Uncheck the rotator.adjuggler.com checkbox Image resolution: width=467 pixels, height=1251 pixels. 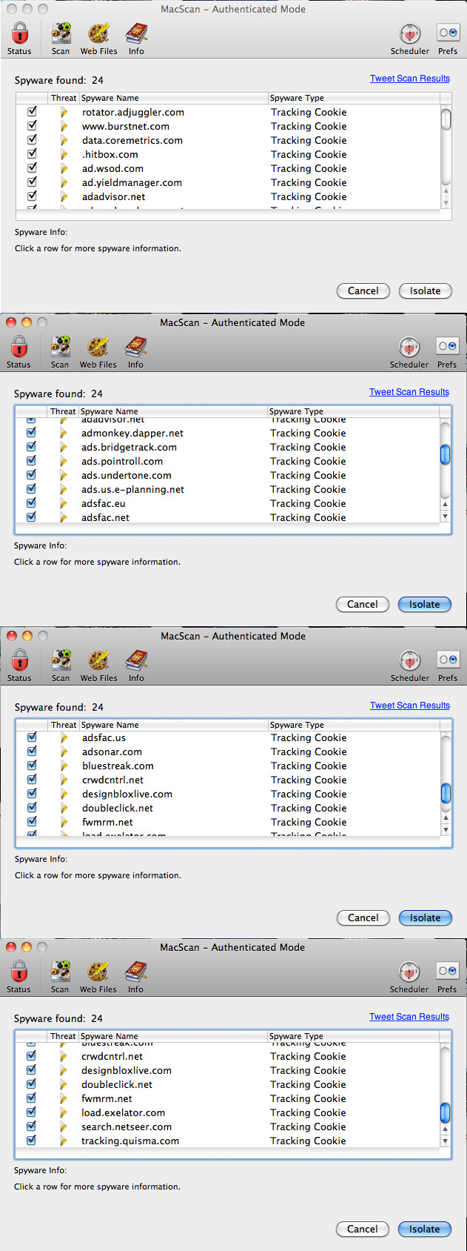pyautogui.click(x=32, y=111)
